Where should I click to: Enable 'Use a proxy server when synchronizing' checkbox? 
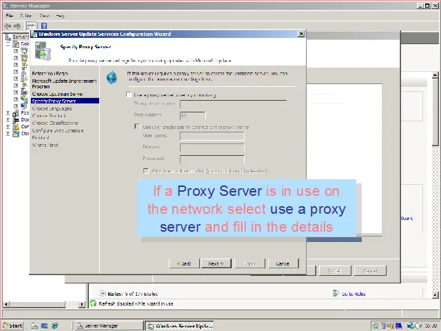click(x=129, y=94)
